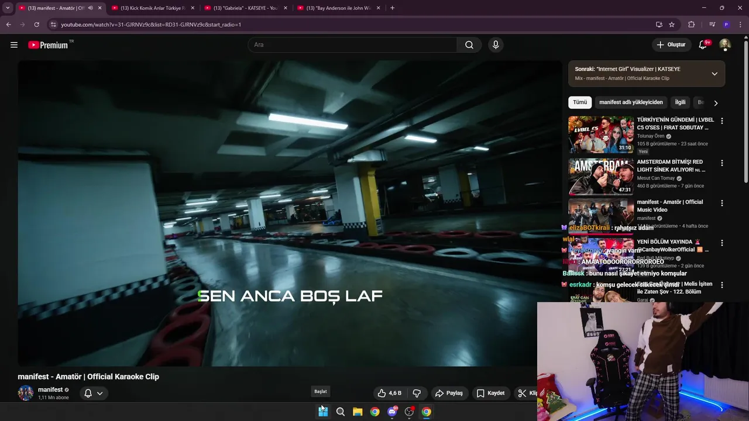Open Chrome profile P avatar
The height and width of the screenshot is (421, 749).
tap(726, 25)
